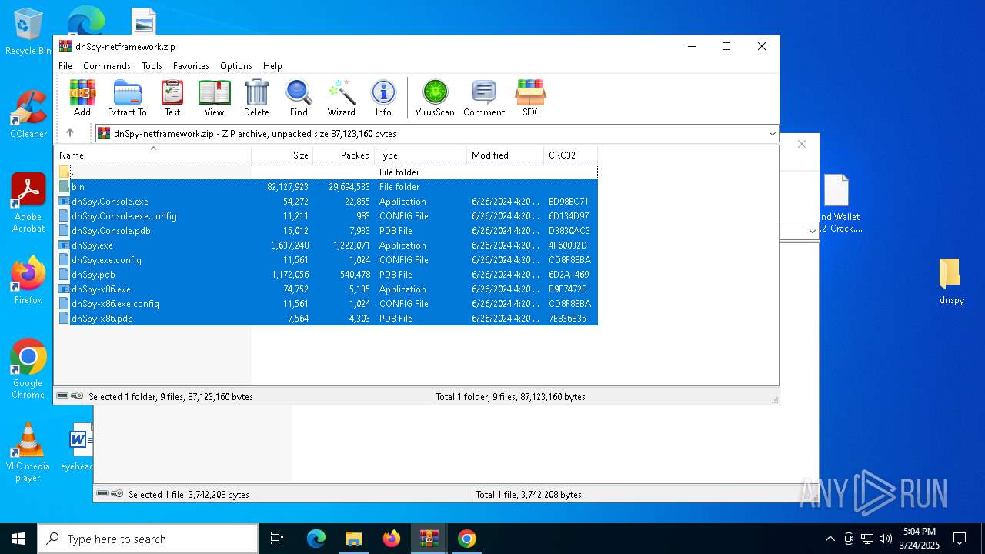This screenshot has height=554, width=985.
Task: Click the taskbar search box
Action: tap(148, 539)
